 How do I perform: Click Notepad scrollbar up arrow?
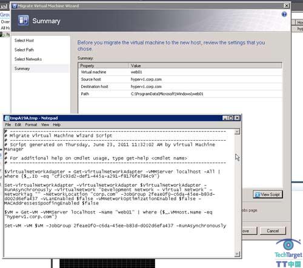coord(237,132)
